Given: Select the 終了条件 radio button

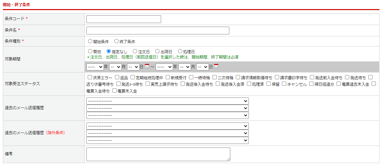Looking at the screenshot, I should (x=116, y=42).
